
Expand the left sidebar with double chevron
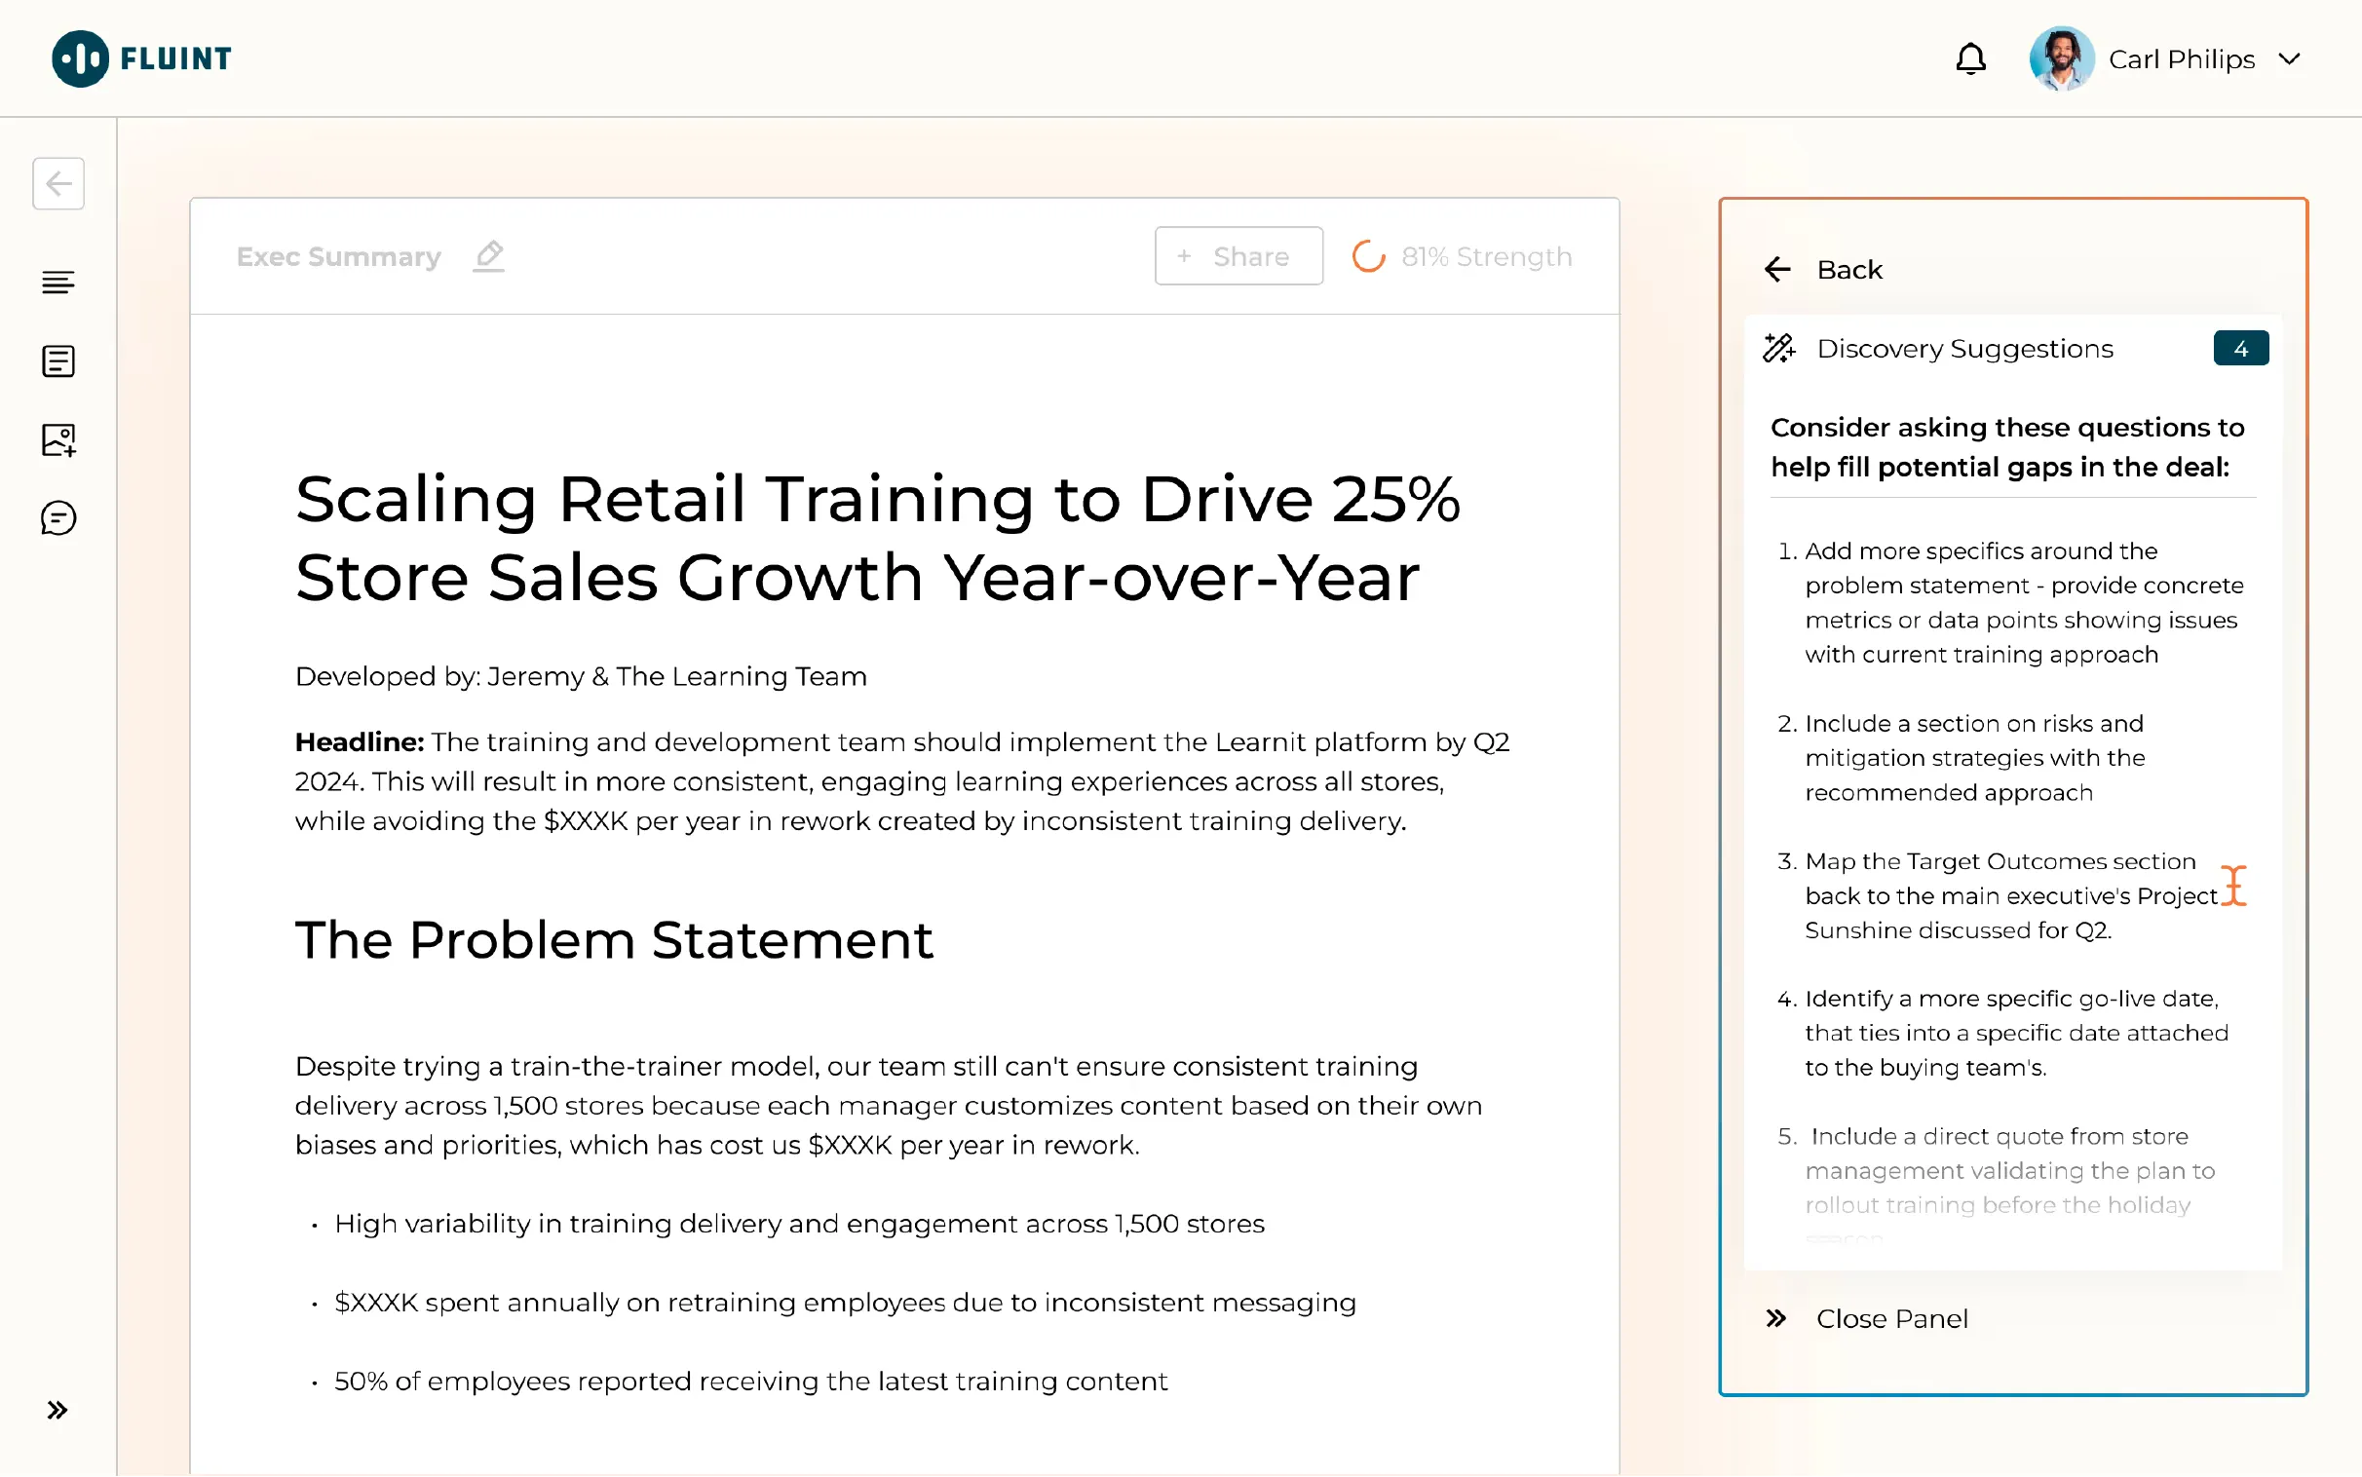click(57, 1410)
